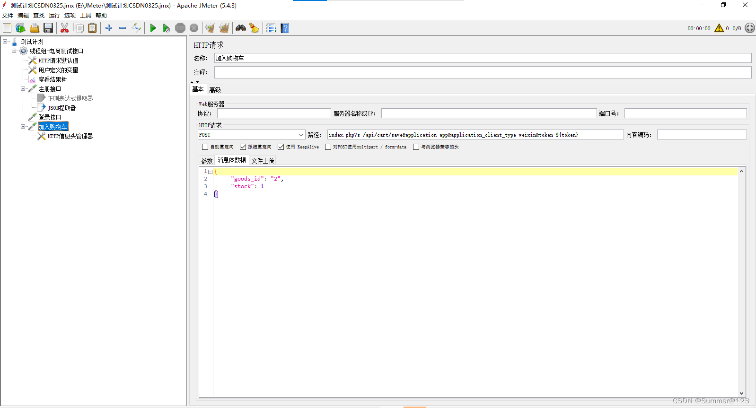Image resolution: width=756 pixels, height=408 pixels.
Task: Click the 名称 input field
Action: coord(483,58)
